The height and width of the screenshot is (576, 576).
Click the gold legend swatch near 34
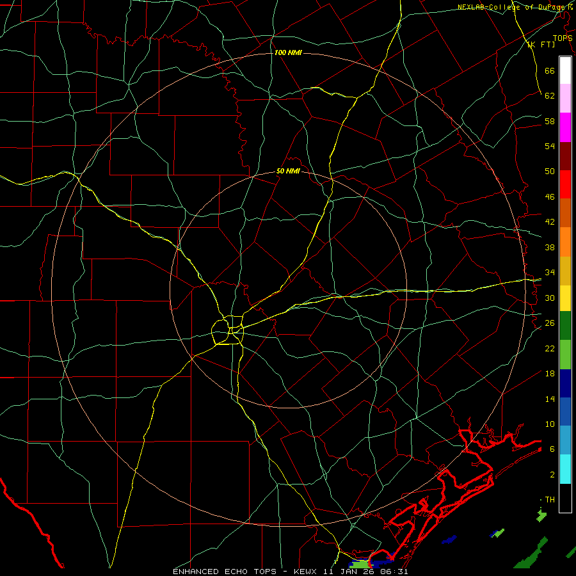click(565, 271)
